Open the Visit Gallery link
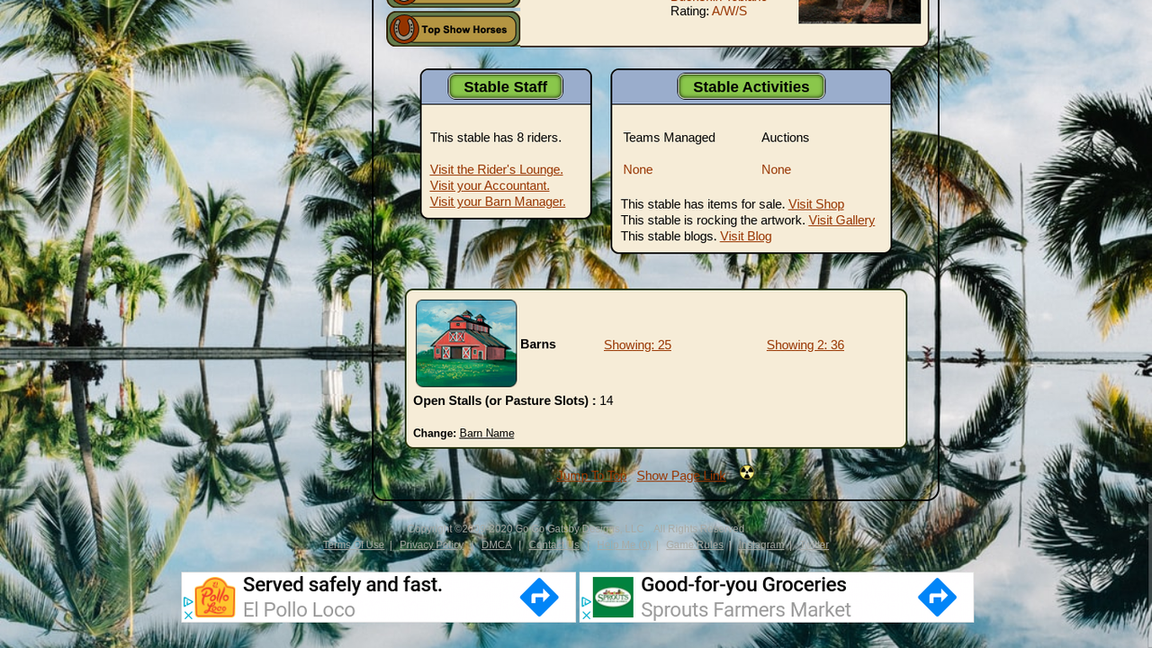 tap(841, 220)
